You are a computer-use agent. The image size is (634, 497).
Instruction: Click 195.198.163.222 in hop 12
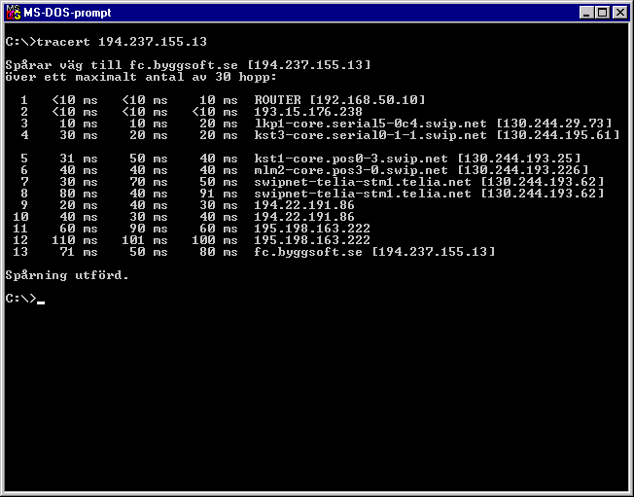pos(312,240)
